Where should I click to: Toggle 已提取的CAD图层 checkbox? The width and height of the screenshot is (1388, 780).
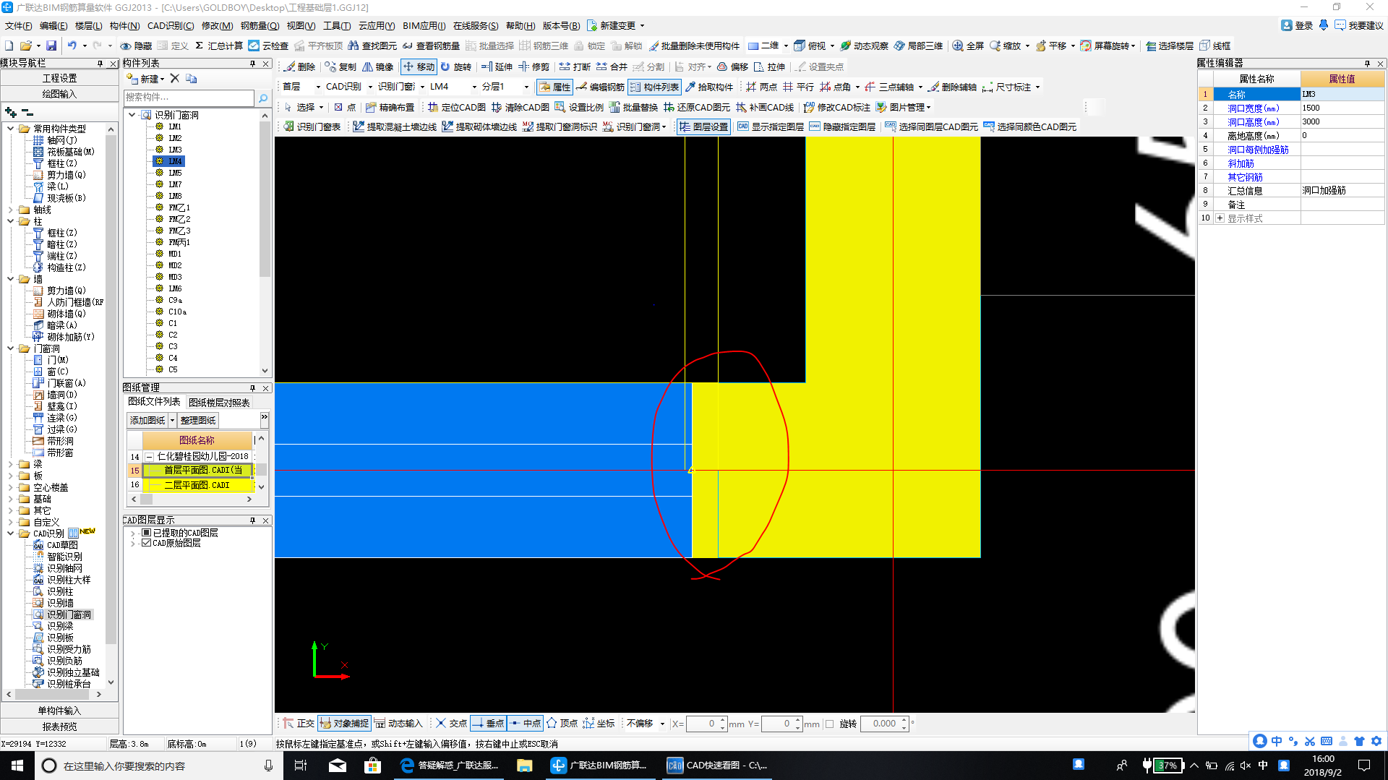(x=147, y=533)
